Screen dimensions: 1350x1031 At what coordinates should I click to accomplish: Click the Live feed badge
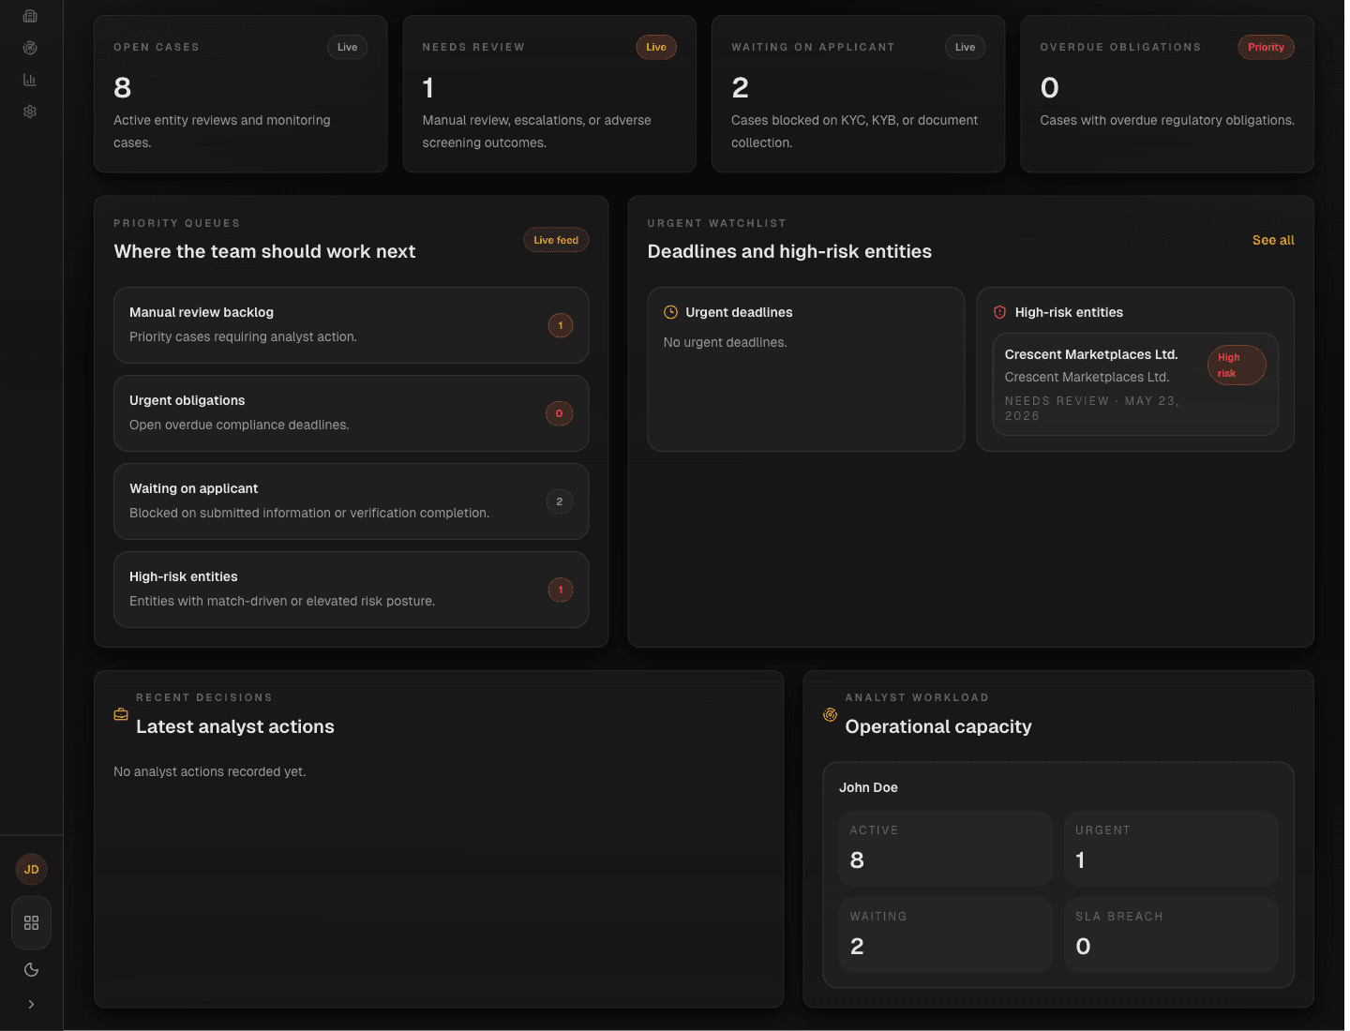(556, 240)
